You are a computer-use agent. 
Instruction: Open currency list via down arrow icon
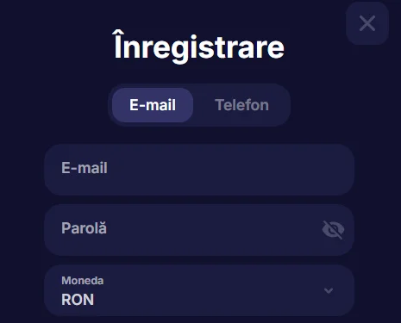point(329,290)
